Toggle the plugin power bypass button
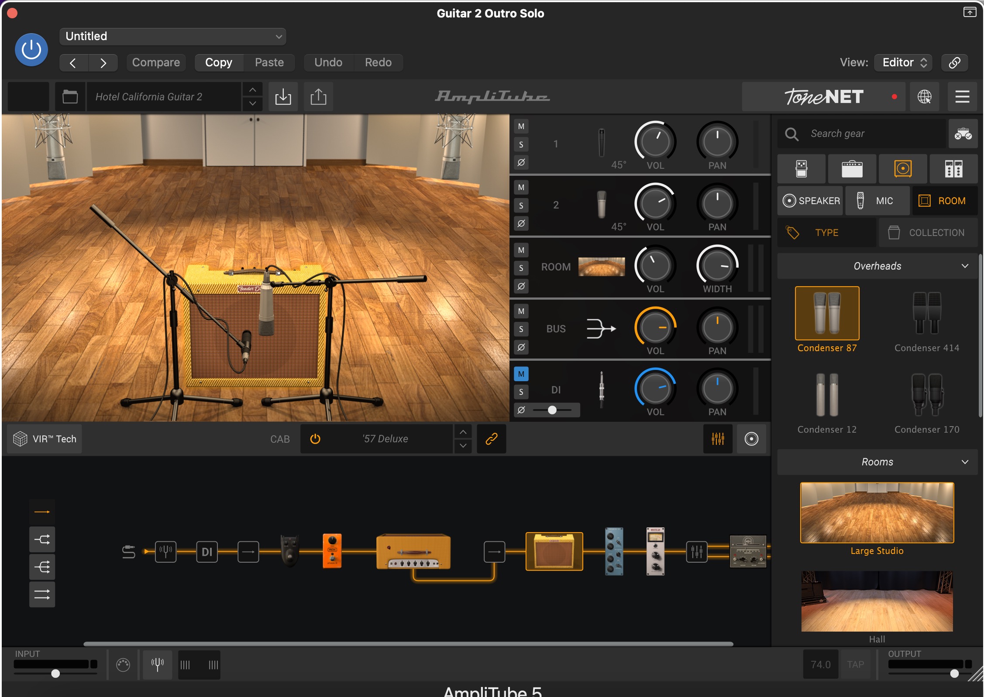Image resolution: width=984 pixels, height=697 pixels. (31, 50)
